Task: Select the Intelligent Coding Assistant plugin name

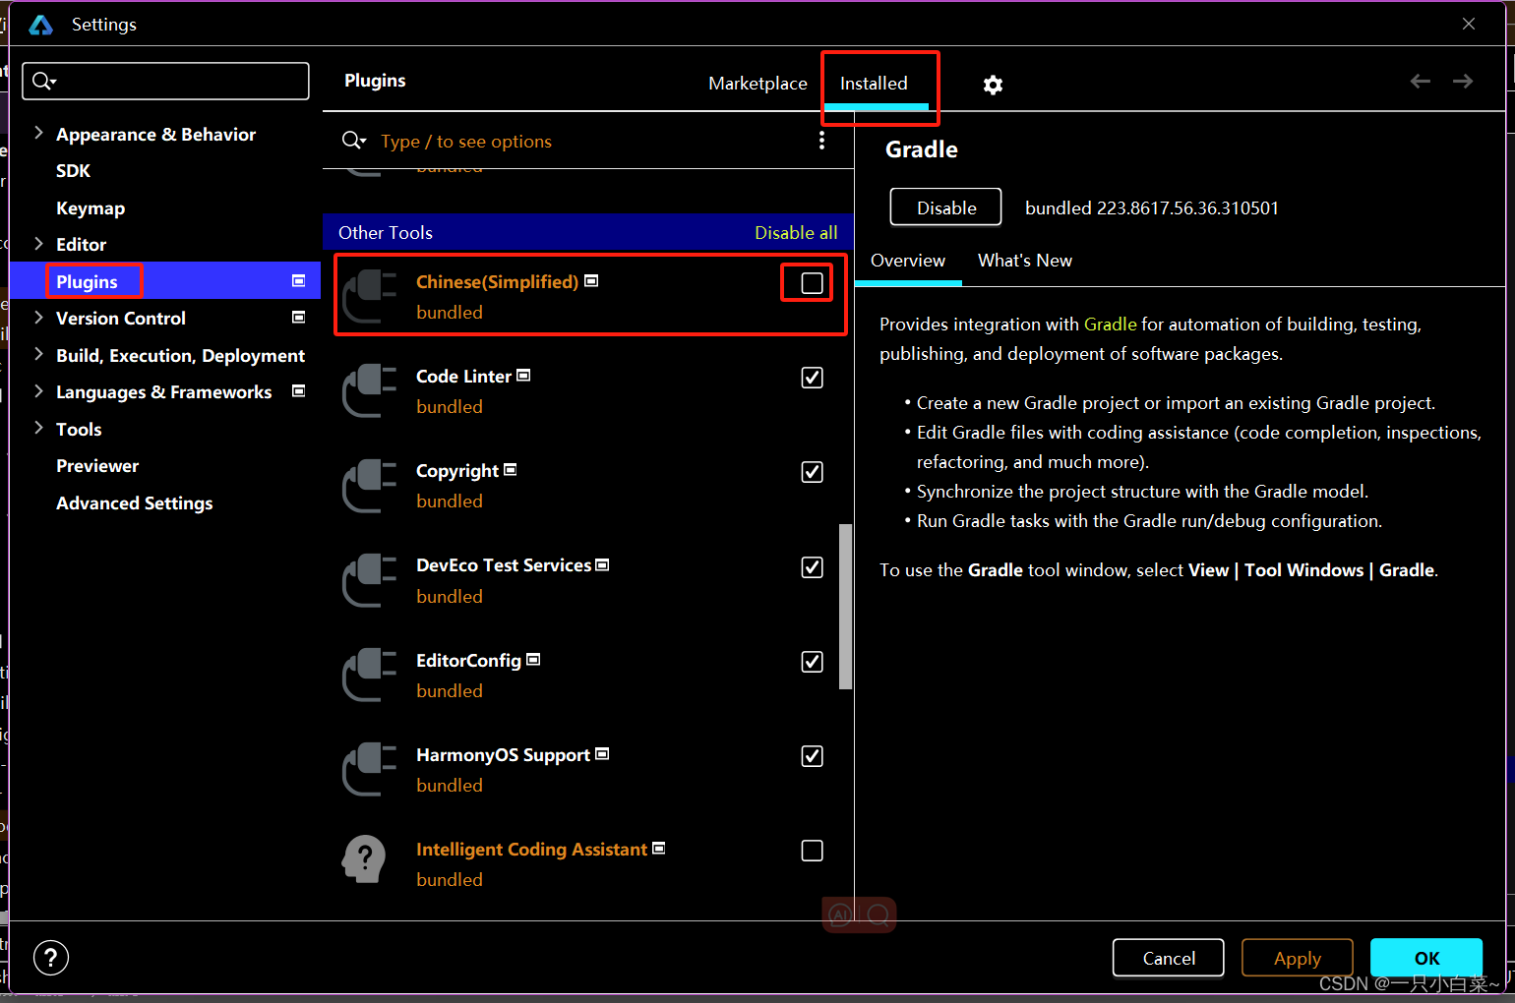Action: click(531, 850)
